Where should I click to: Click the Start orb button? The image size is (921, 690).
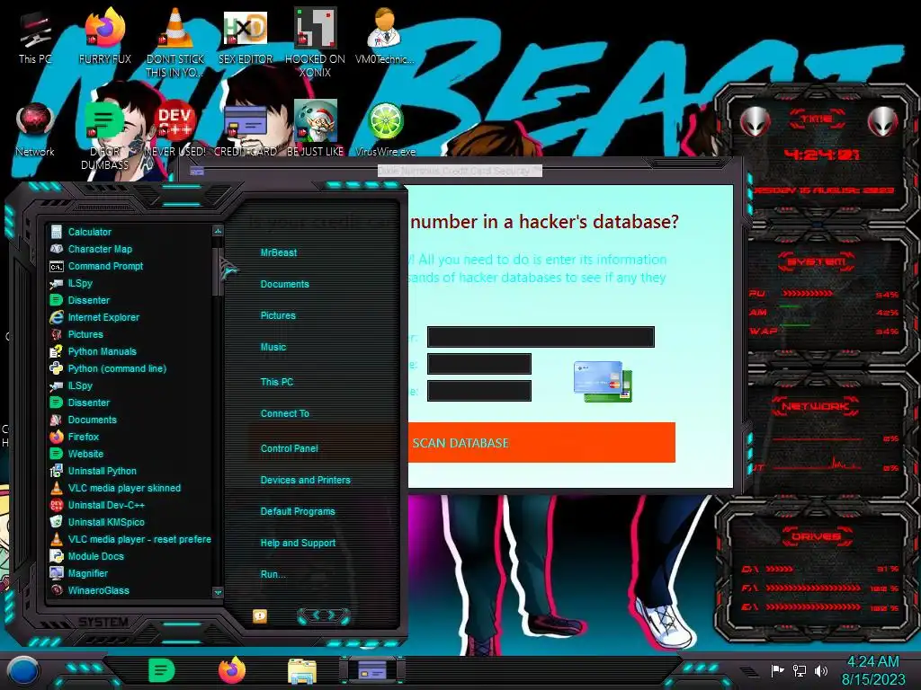pos(23,671)
